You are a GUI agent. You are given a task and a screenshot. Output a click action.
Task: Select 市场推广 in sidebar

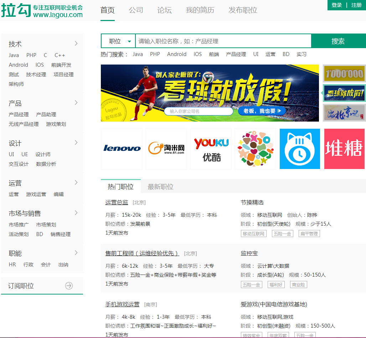(x=19, y=225)
